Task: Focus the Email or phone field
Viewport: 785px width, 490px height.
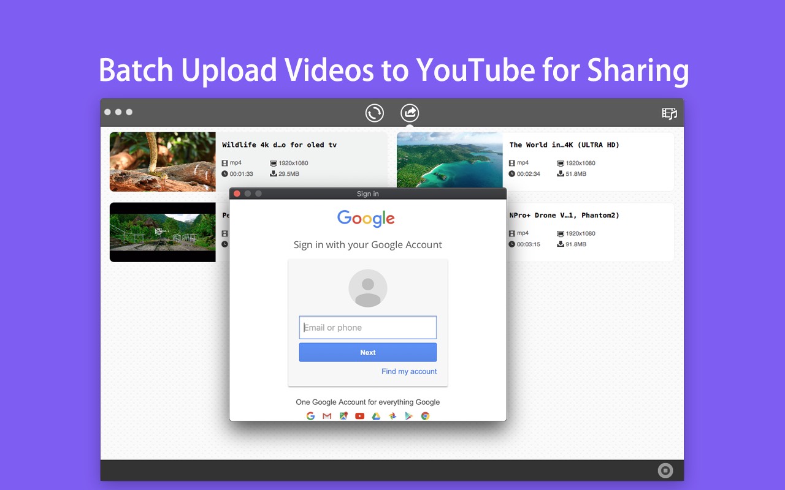Action: tap(368, 328)
